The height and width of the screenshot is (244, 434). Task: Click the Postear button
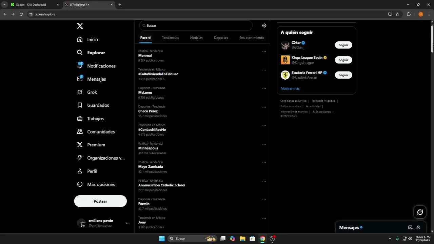(100, 201)
